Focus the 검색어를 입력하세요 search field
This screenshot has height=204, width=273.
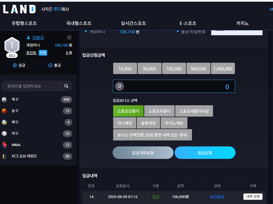tap(31, 86)
